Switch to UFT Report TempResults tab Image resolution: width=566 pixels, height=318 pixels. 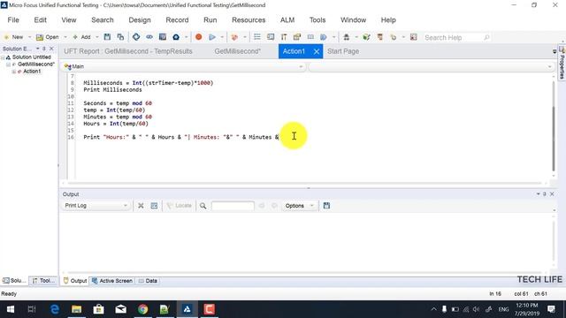(128, 51)
